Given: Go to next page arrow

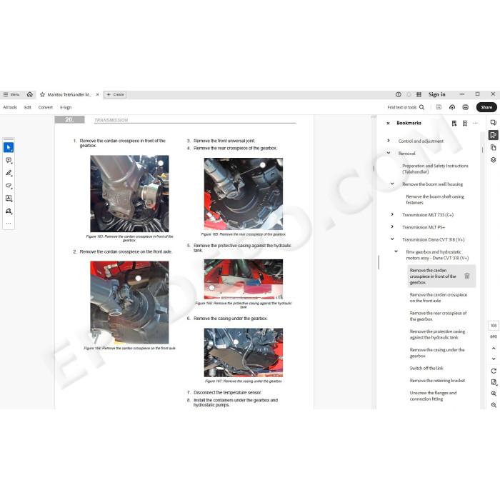Looking at the screenshot, I should point(494,359).
